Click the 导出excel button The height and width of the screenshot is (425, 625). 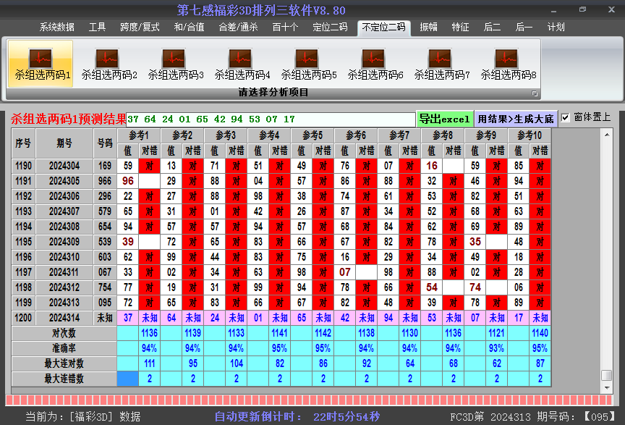(445, 119)
